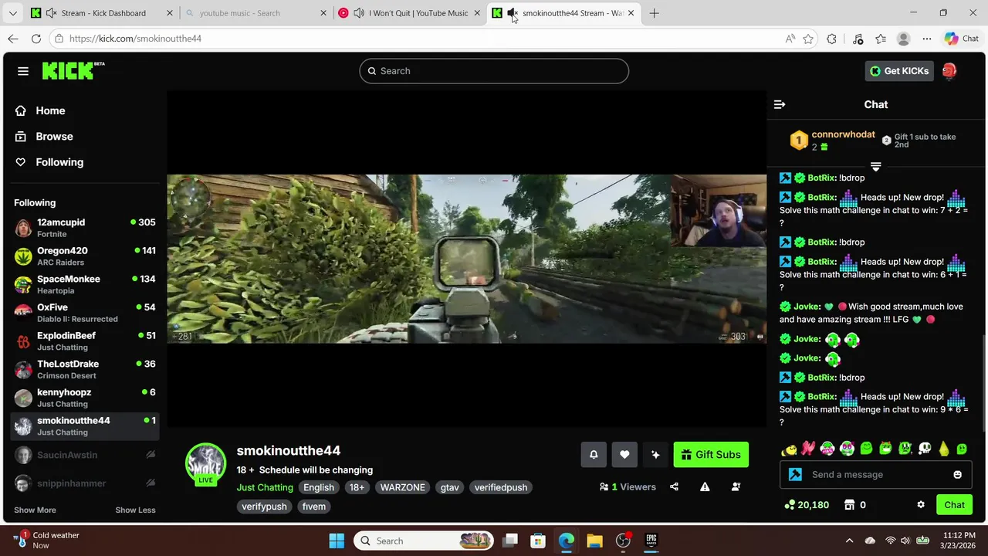
Task: Select the verifiedpush tag
Action: [x=501, y=487]
